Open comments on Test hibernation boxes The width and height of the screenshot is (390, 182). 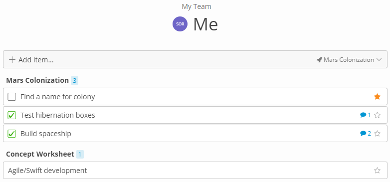[365, 115]
